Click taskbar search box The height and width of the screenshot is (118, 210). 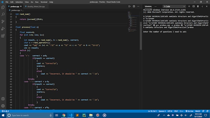[x=30, y=115]
